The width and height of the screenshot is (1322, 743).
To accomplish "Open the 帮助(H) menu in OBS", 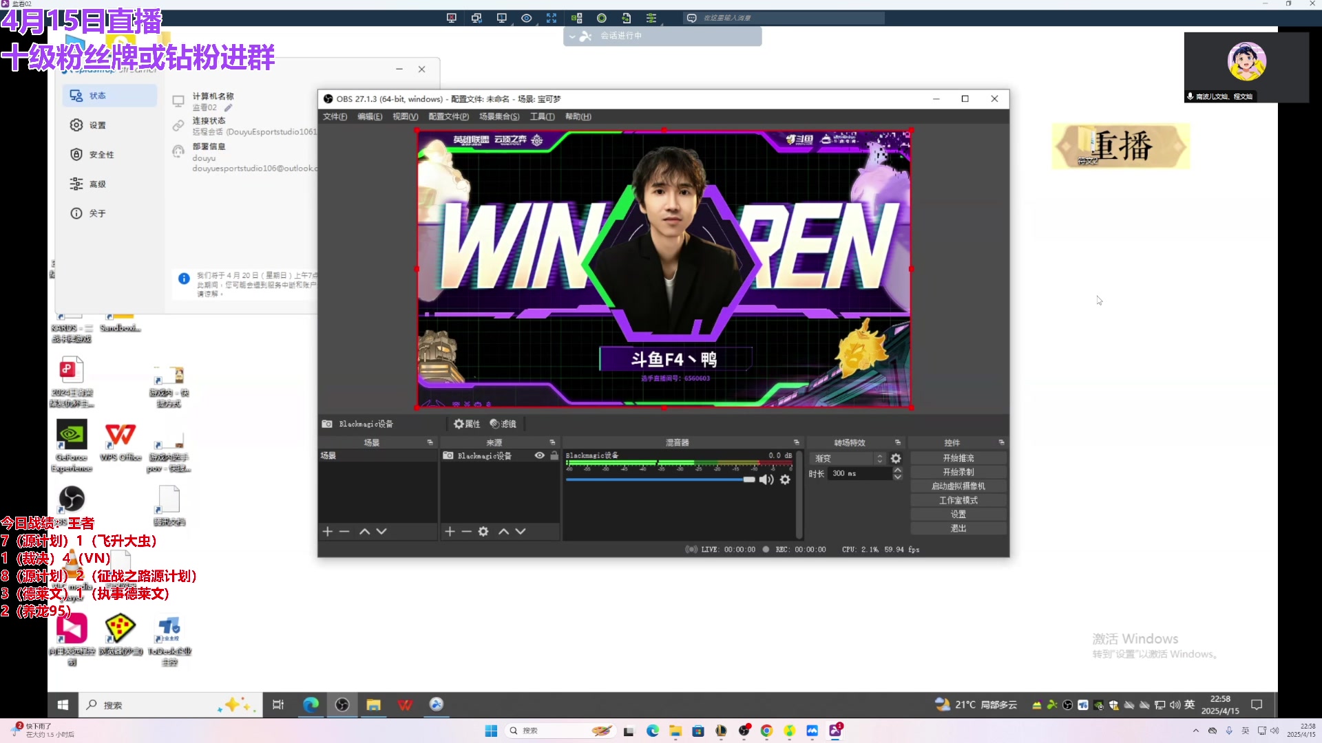I will pos(578,116).
